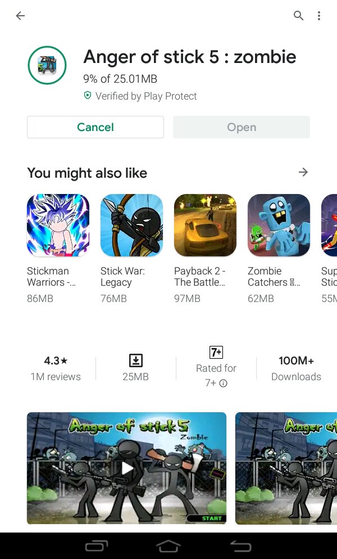Image resolution: width=337 pixels, height=559 pixels.
Task: Open the 4.3 star 1M reviews section
Action: 56,368
